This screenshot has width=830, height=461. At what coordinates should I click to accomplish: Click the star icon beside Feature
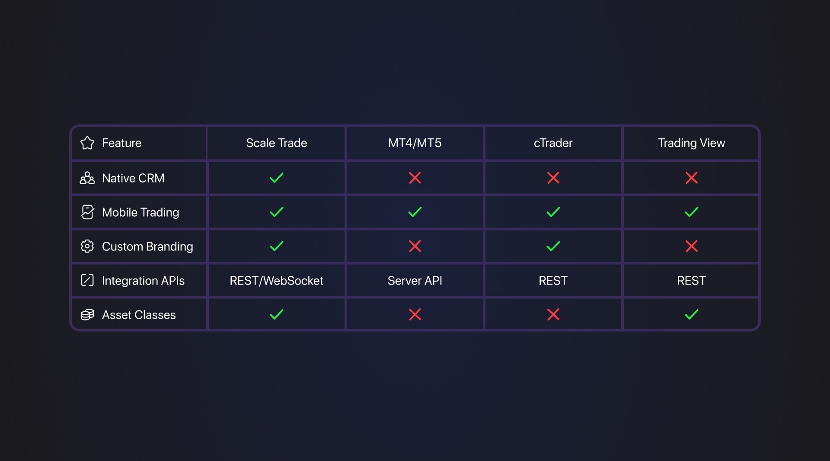(87, 143)
